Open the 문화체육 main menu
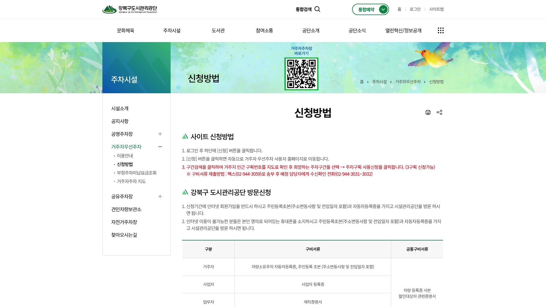The width and height of the screenshot is (546, 307). tap(125, 30)
